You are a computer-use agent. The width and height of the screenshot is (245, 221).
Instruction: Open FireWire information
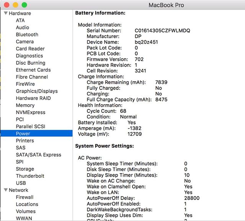tap(25, 84)
